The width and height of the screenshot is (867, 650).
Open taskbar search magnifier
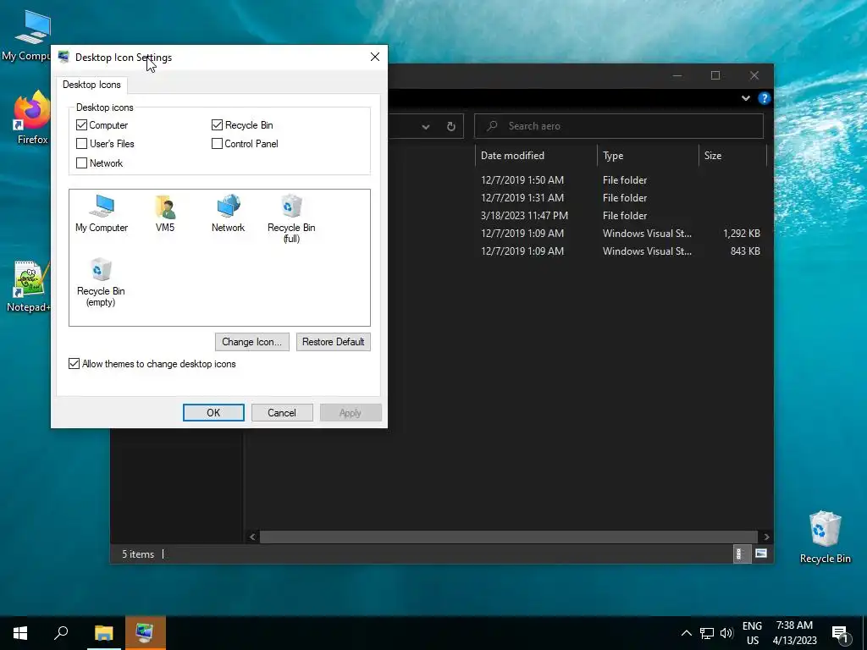tap(61, 633)
